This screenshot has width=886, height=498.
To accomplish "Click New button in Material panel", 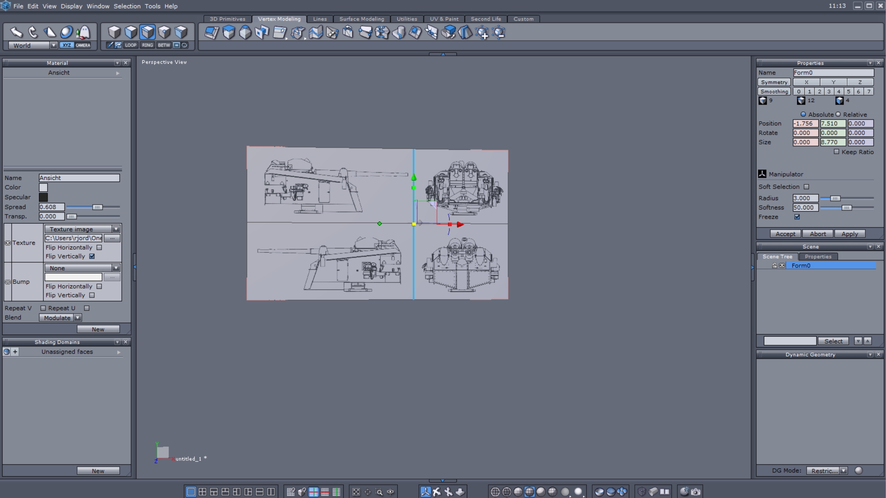I will coord(98,329).
